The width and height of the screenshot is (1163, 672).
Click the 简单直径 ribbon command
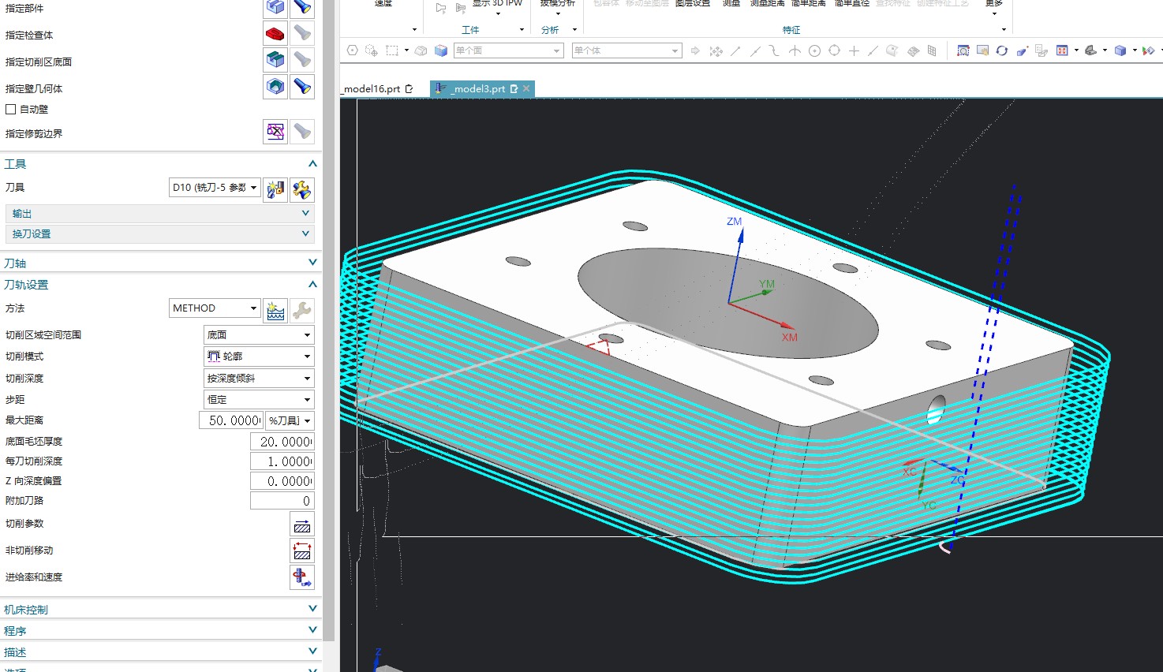(852, 4)
